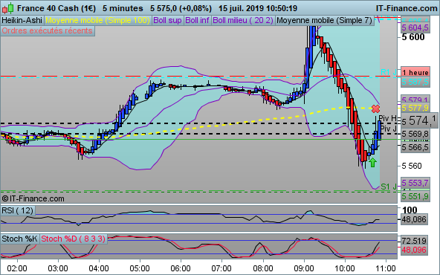This screenshot has height=275, width=440.
Task: Select the Heikin-Ashi indicator label
Action: tap(22, 21)
